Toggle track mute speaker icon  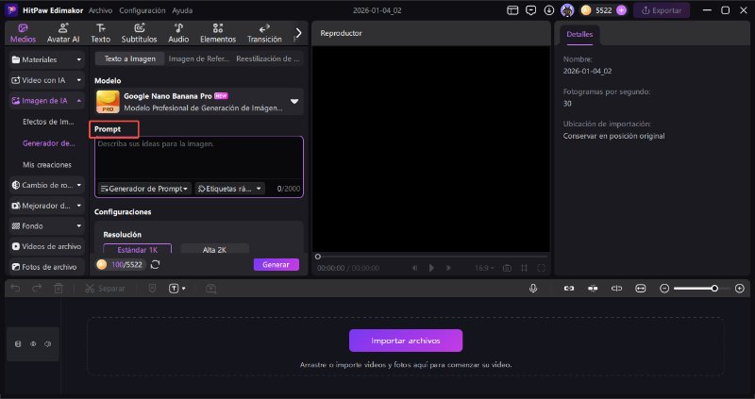(x=47, y=344)
